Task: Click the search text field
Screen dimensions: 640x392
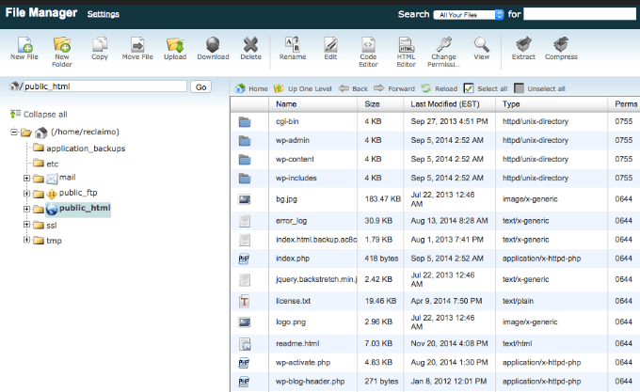Action: coord(579,14)
